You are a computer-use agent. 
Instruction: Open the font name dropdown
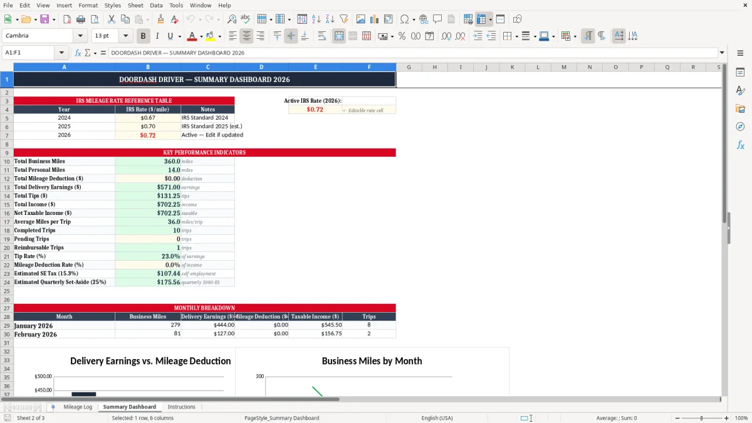coord(80,36)
